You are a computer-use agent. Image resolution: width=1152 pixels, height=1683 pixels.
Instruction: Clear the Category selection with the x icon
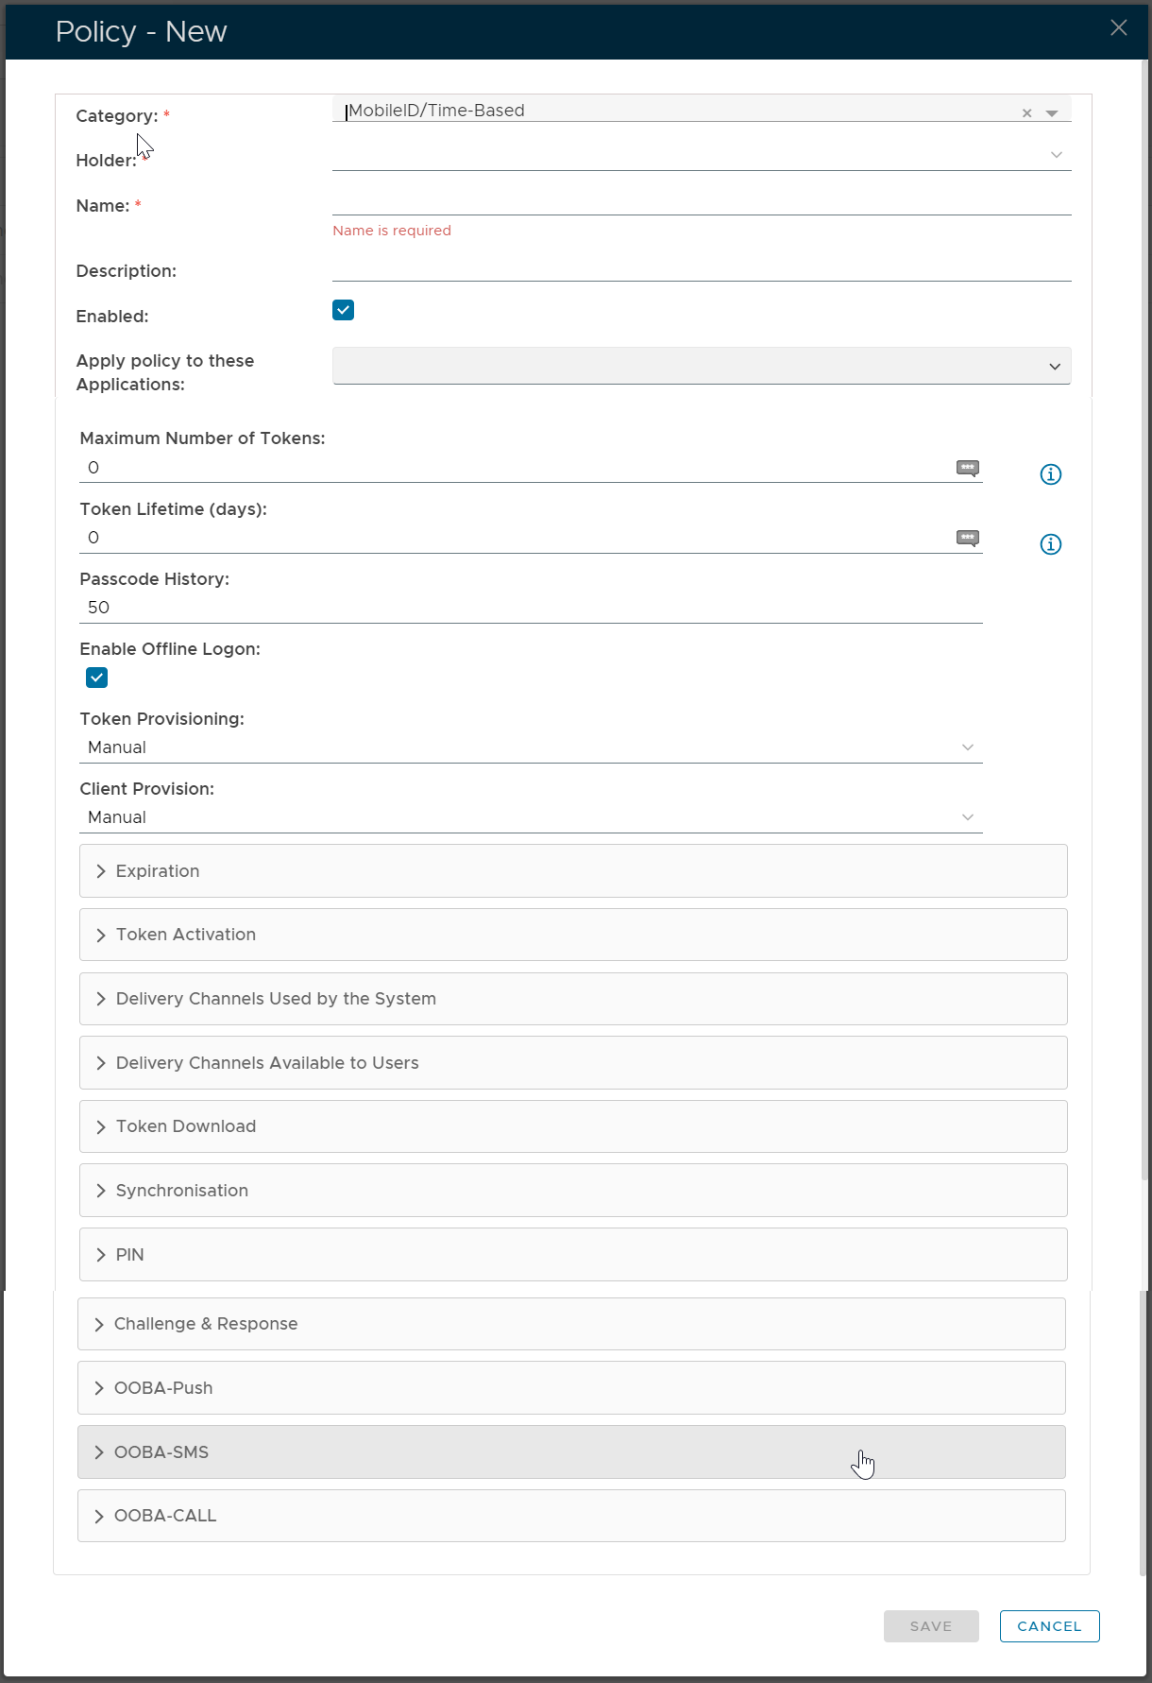pyautogui.click(x=1026, y=113)
